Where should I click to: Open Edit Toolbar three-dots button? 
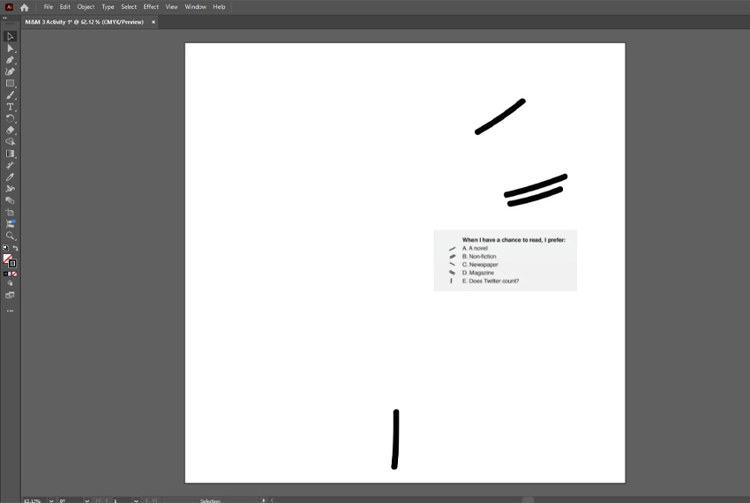tap(11, 311)
